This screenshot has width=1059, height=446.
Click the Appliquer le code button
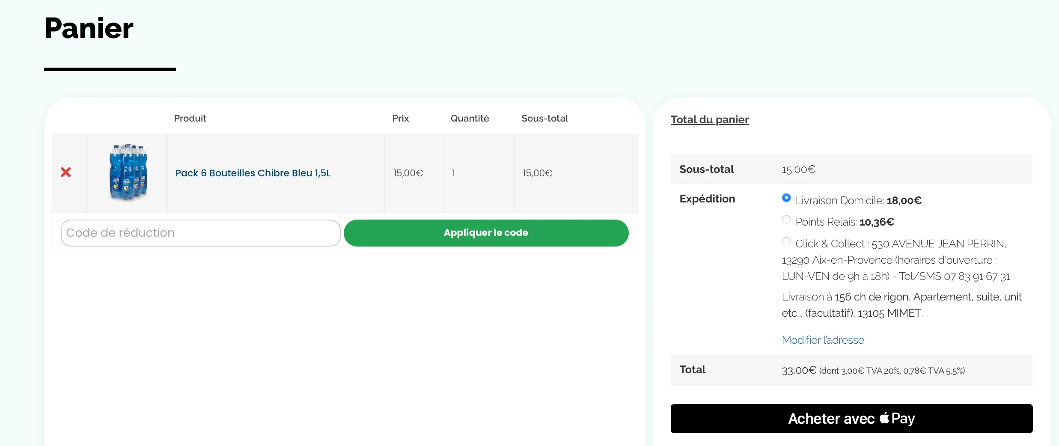click(486, 233)
